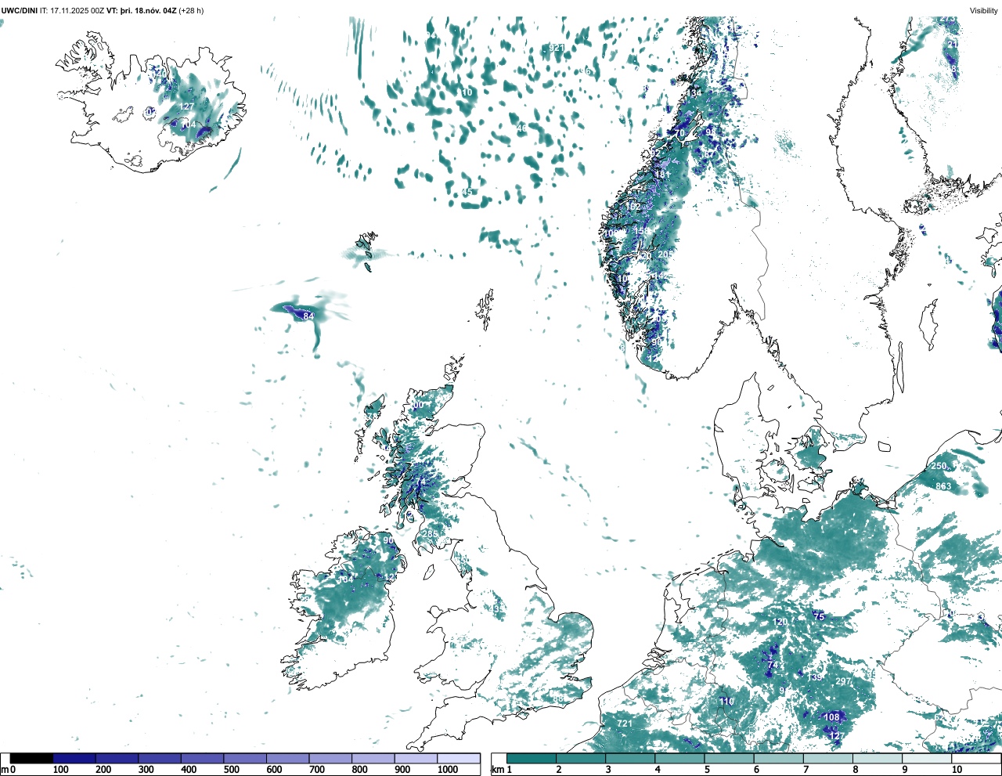The width and height of the screenshot is (1002, 776).
Task: Choose the 4–5 km legend swatch
Action: [x=680, y=759]
